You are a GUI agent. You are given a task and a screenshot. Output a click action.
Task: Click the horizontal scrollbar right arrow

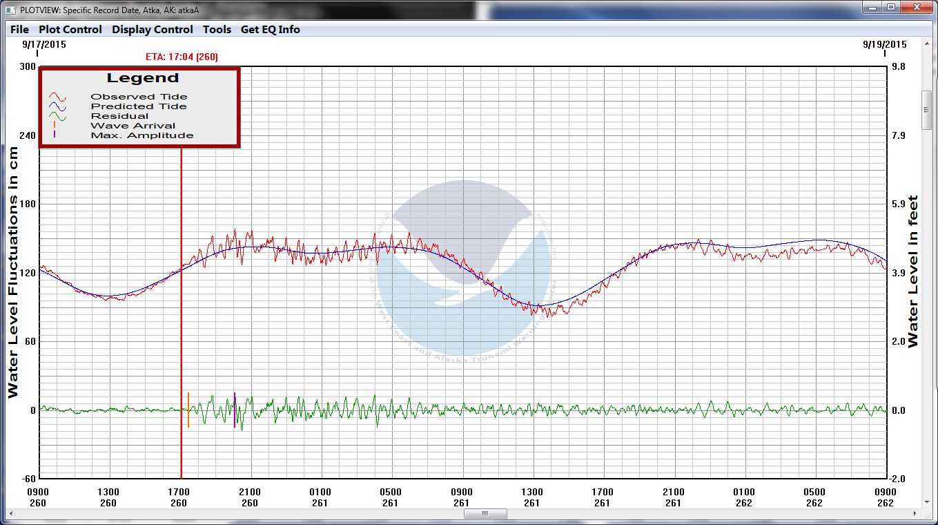[915, 514]
